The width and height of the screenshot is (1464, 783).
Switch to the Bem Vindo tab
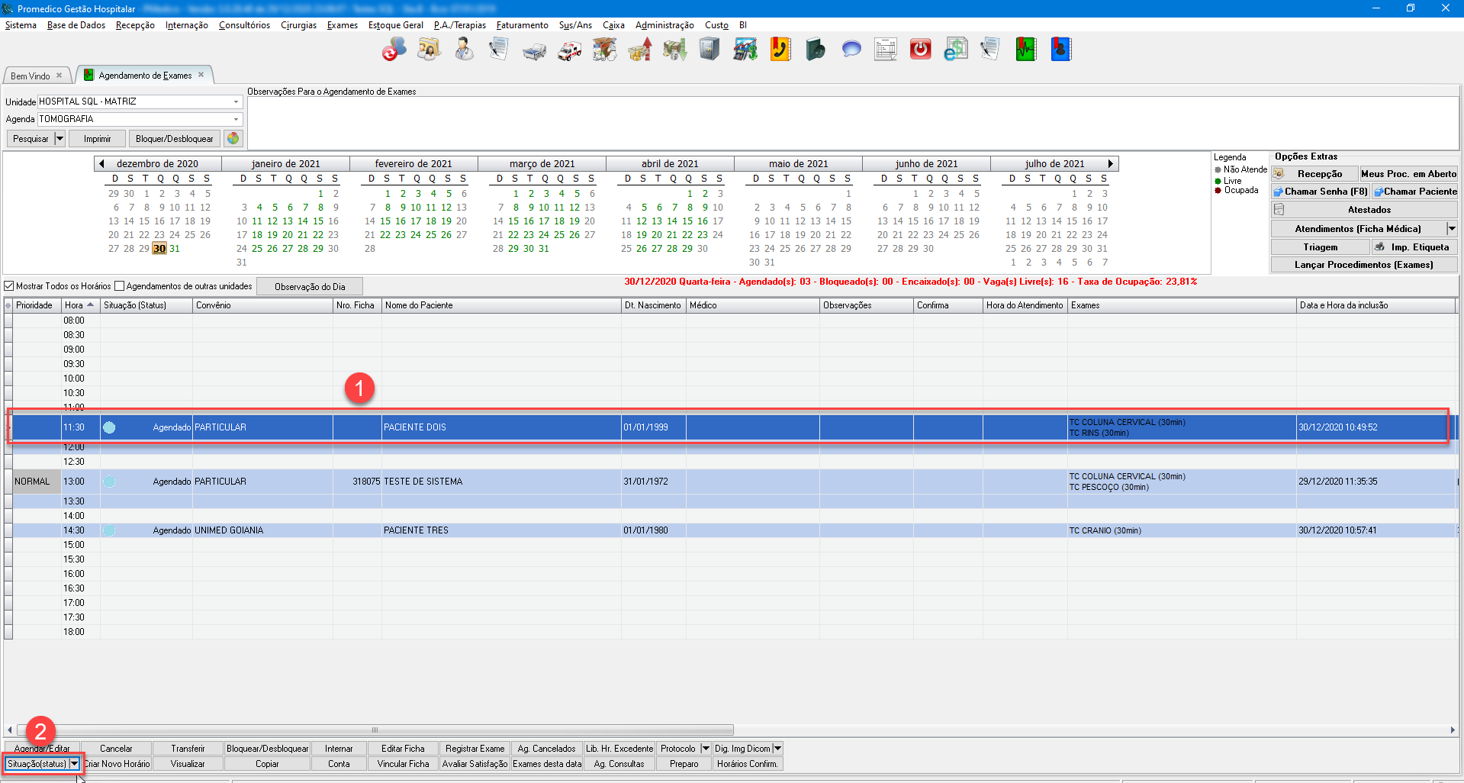31,76
